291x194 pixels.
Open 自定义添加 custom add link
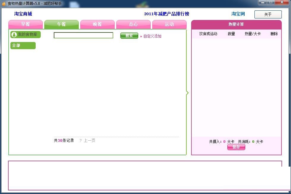tap(152, 36)
